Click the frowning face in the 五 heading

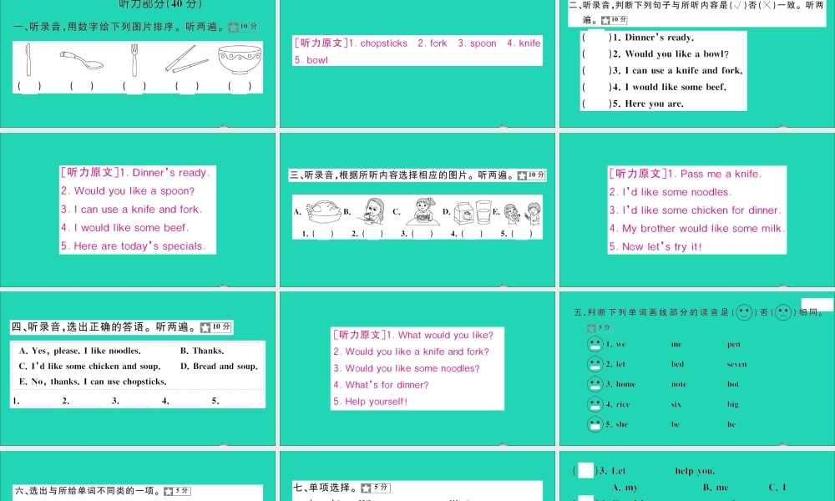coord(783,312)
